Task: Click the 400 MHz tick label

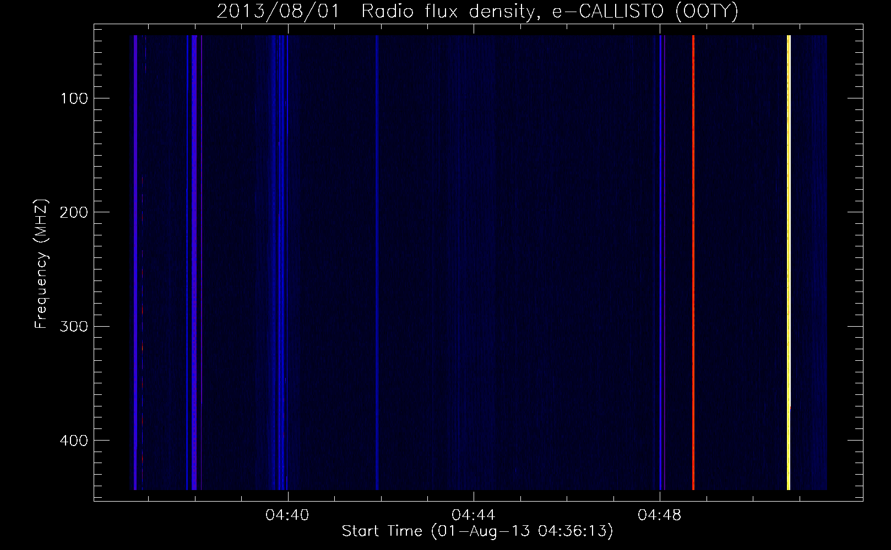Action: [74, 441]
